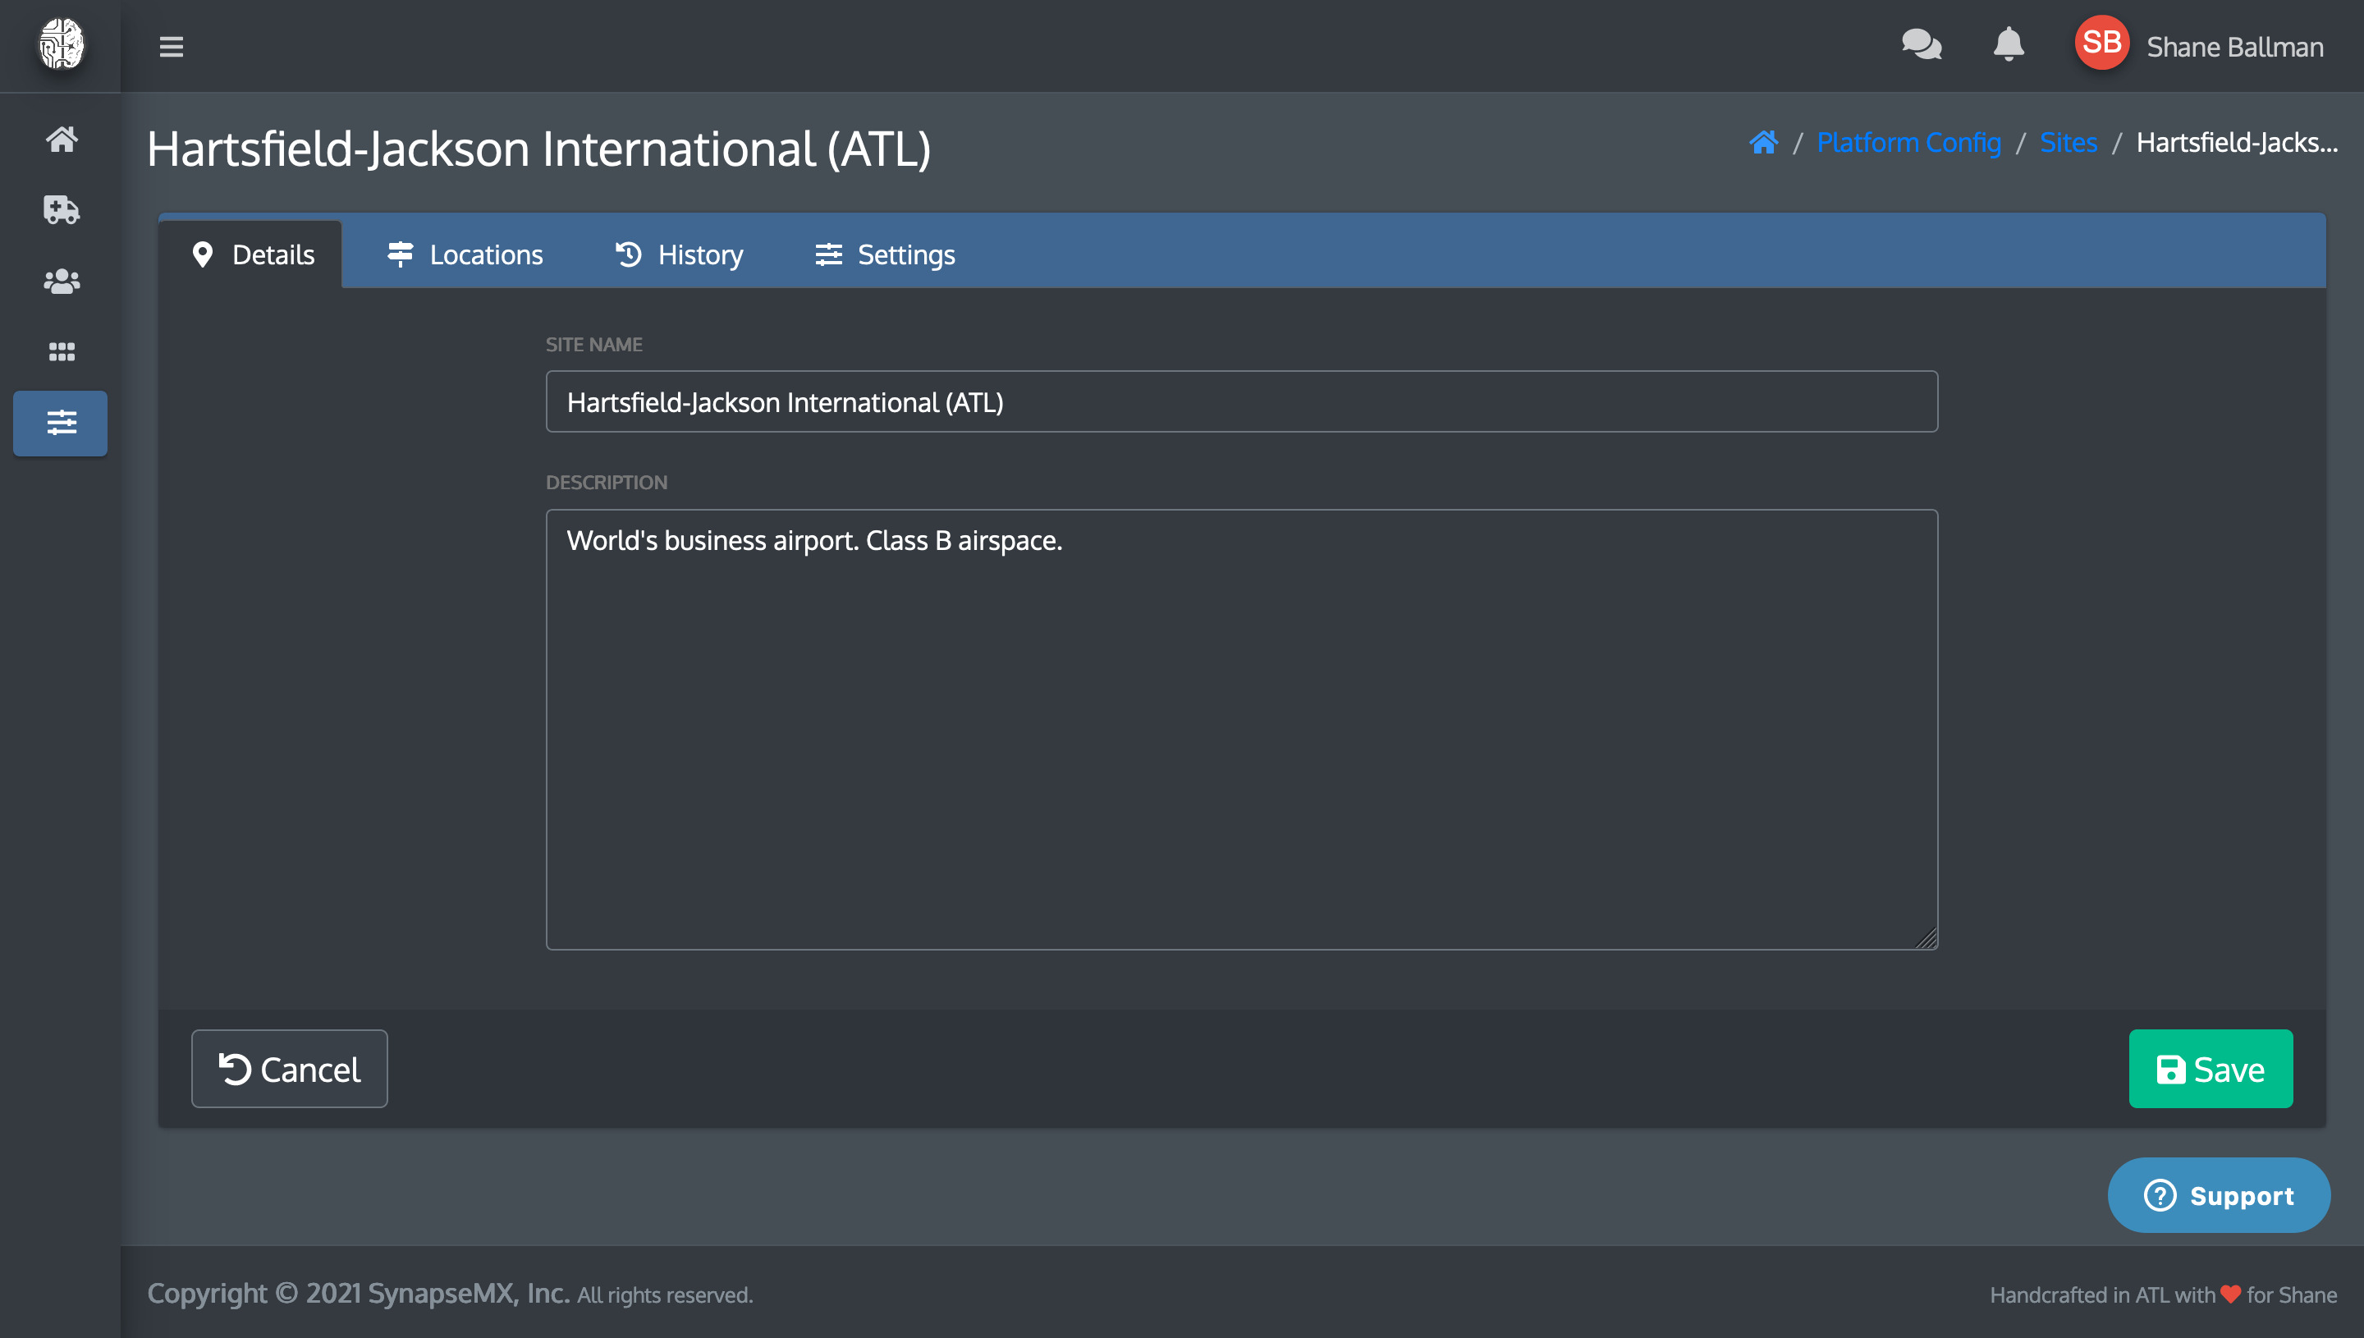Open the users group sidebar icon

[x=62, y=280]
